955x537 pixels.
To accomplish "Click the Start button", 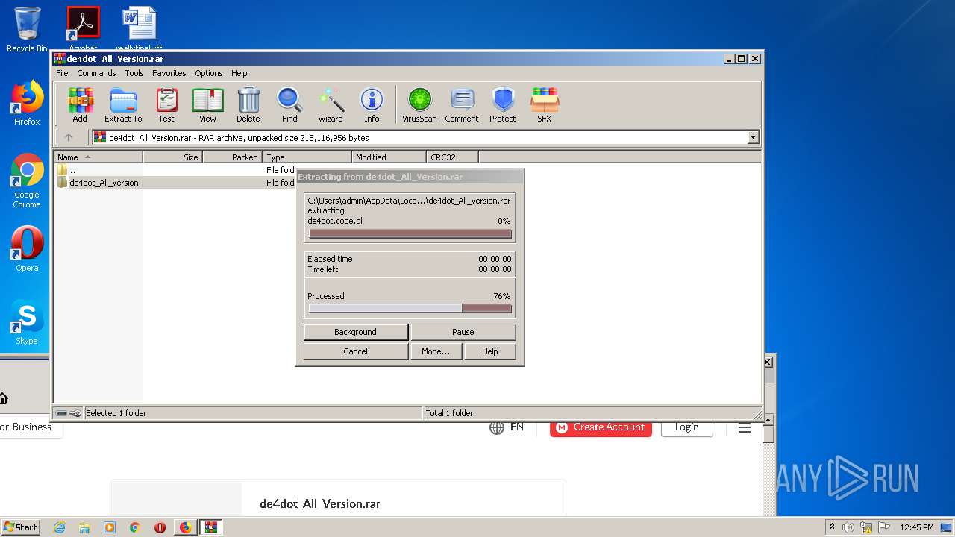I will (21, 527).
